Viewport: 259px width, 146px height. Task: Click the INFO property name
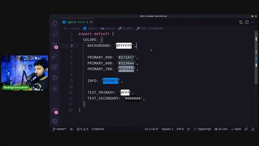pos(92,81)
